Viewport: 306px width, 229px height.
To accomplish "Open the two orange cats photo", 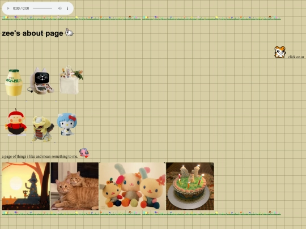I will 75,186.
